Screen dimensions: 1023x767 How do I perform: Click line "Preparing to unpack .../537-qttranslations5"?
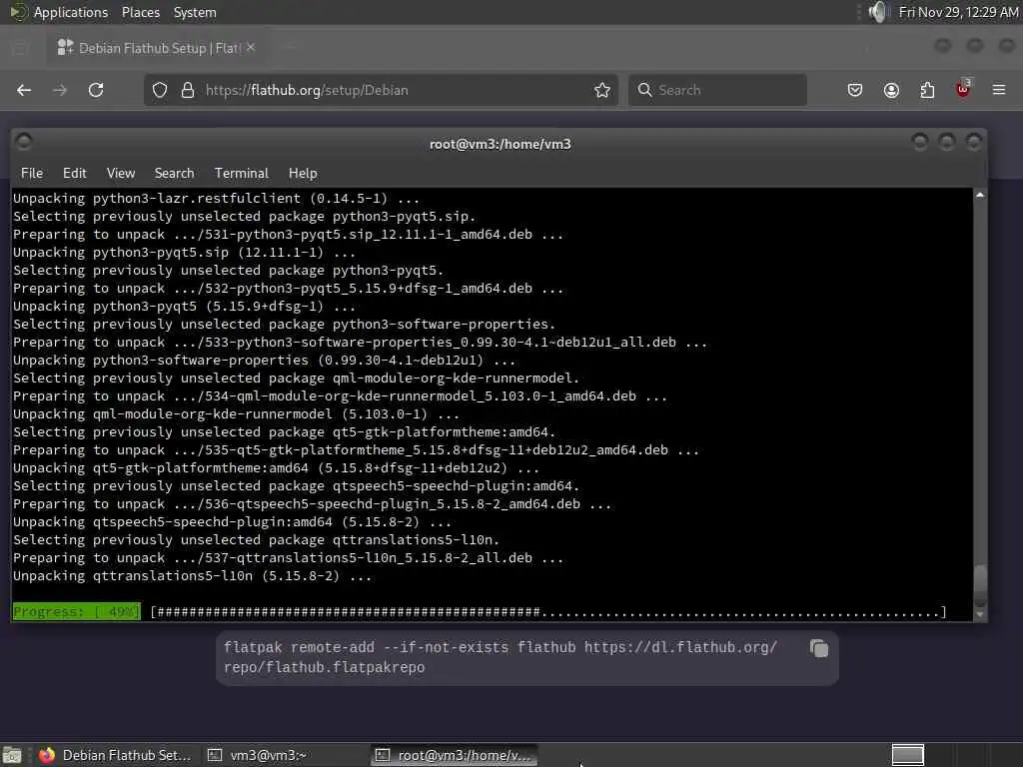pos(288,558)
